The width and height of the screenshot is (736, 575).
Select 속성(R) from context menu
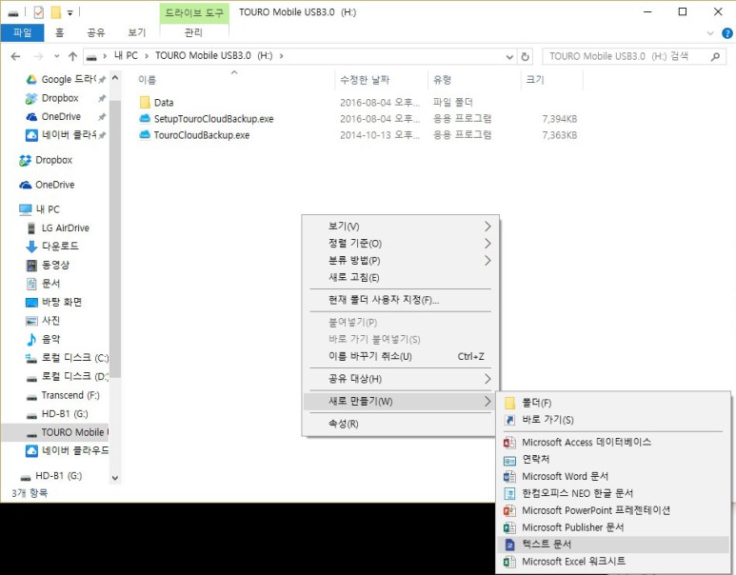point(401,424)
